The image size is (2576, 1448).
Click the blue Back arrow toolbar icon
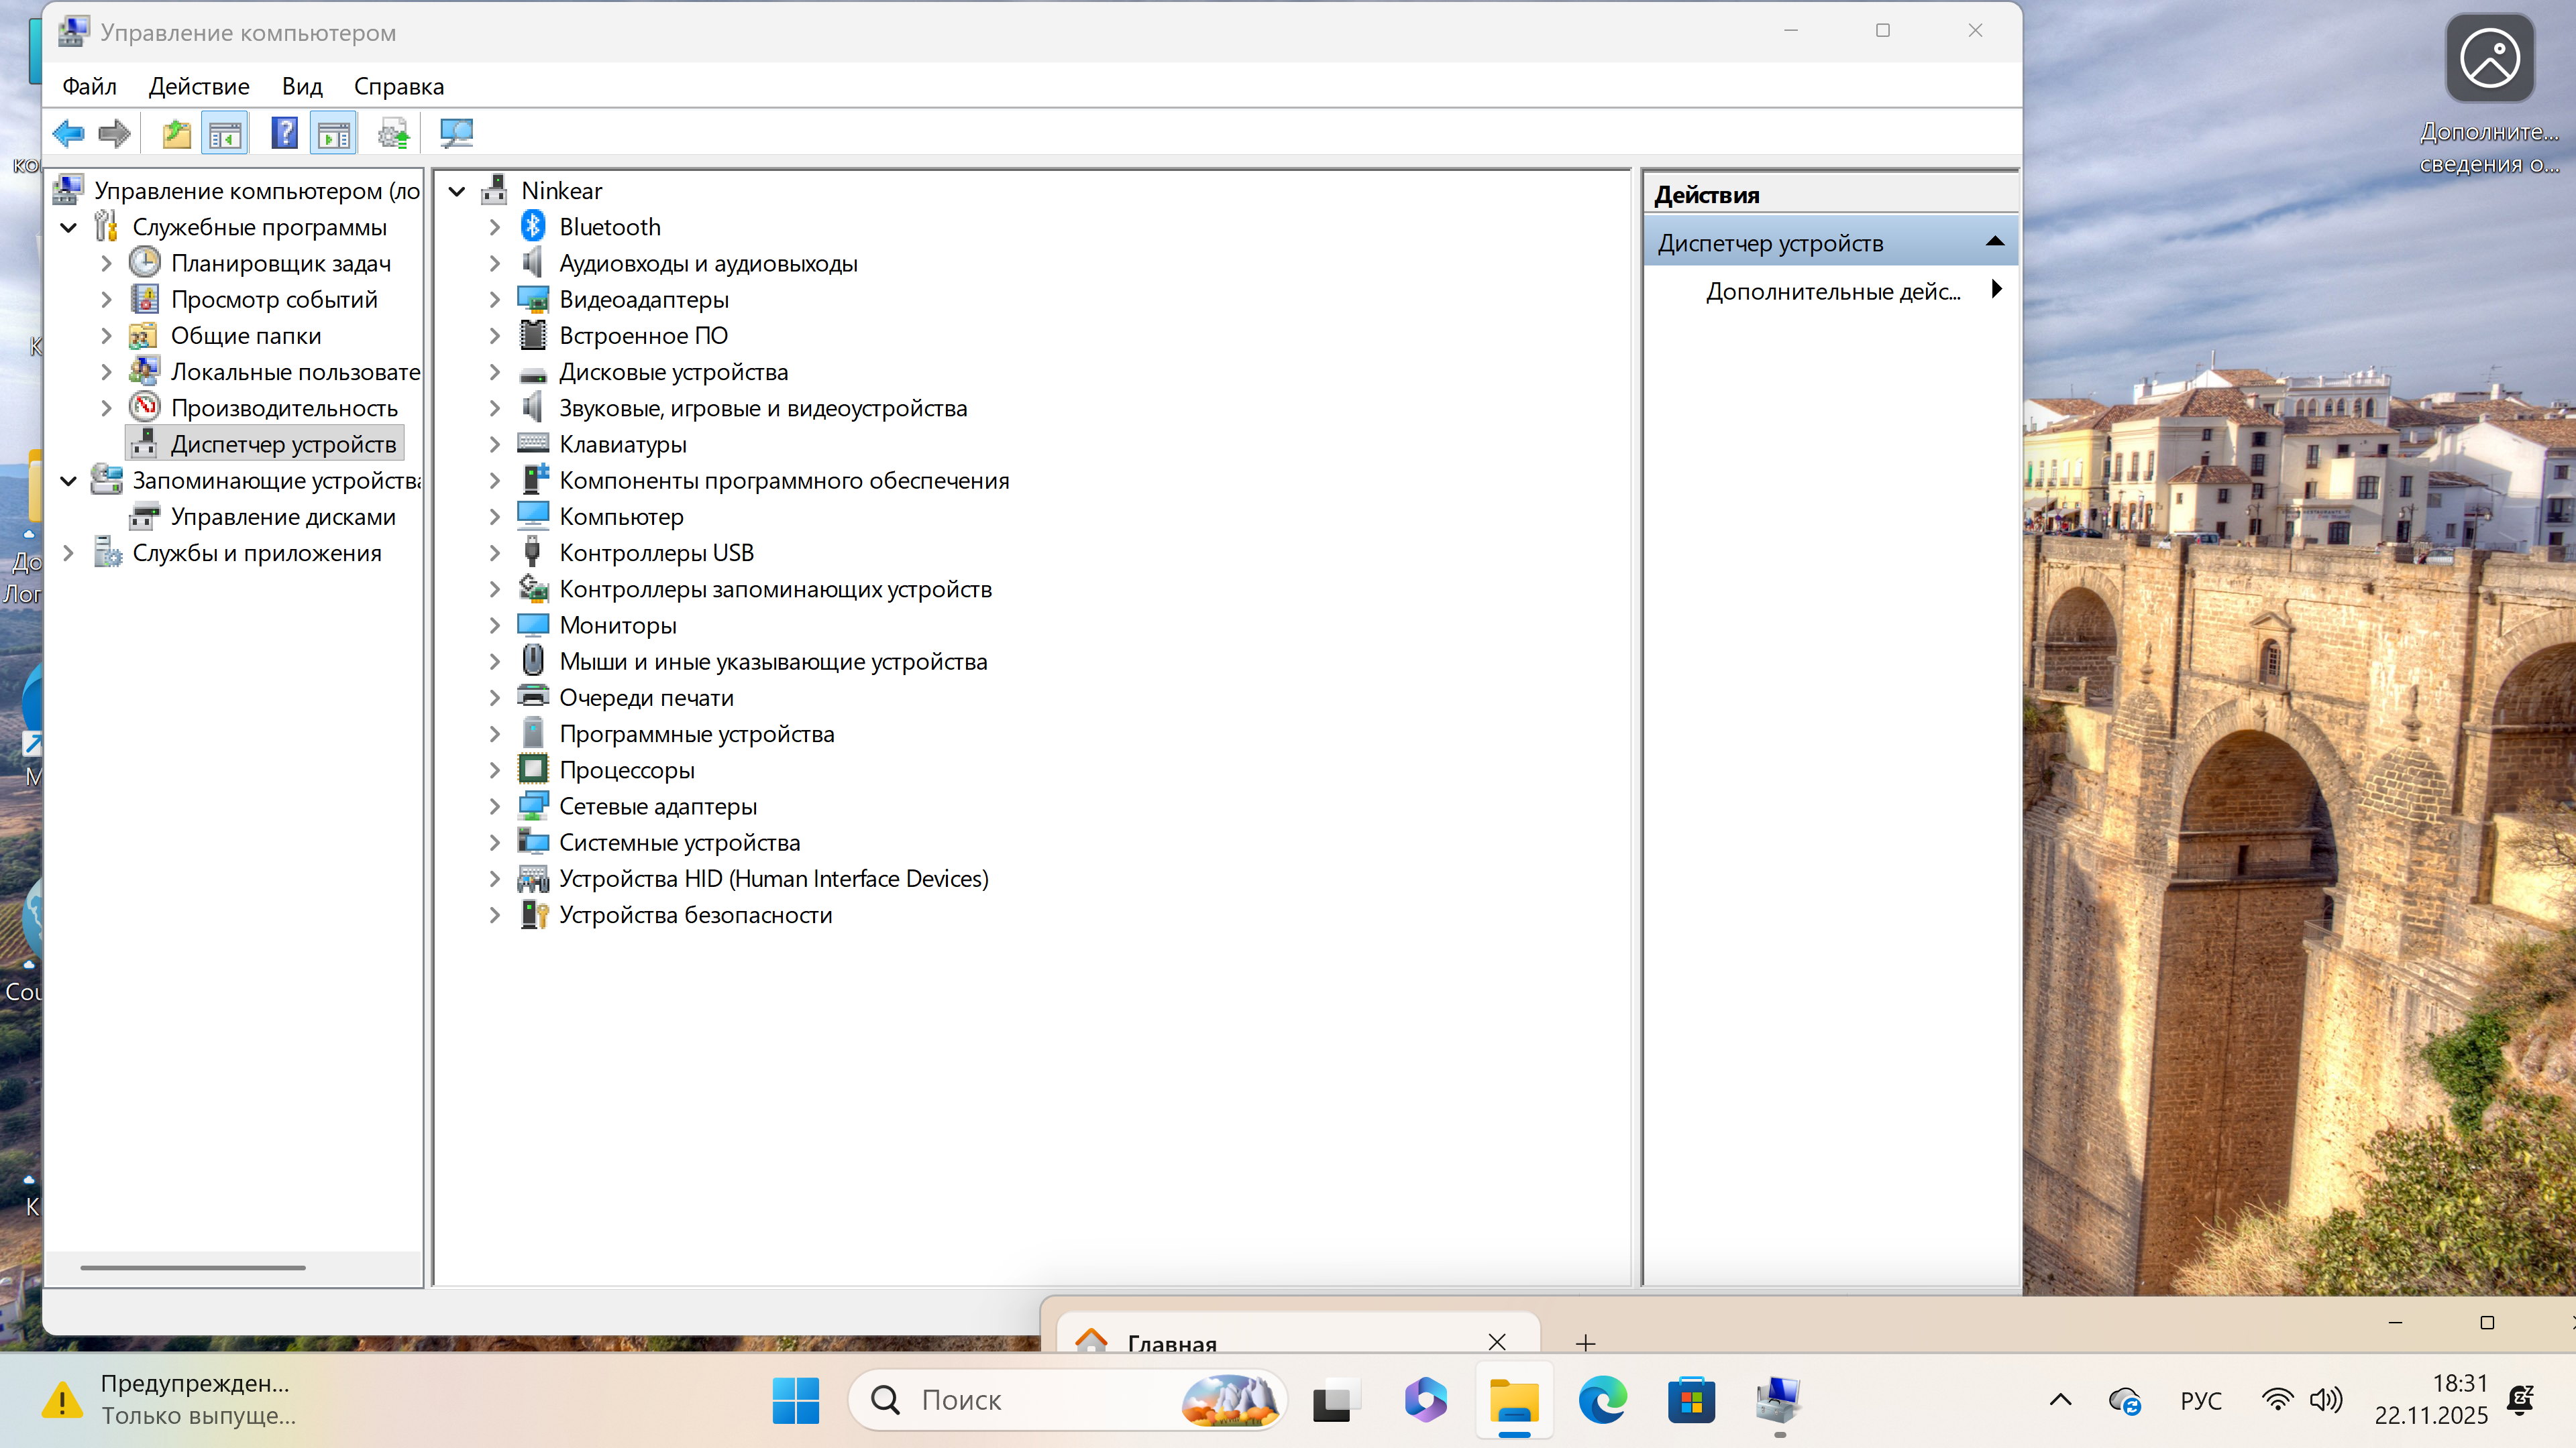point(68,133)
